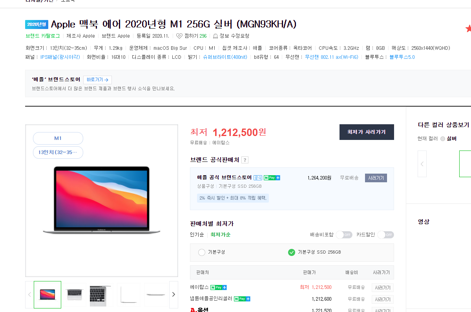Open 애플 공식 브랜드스토어 seller link
Screen dimensions: 471x312
click(224, 178)
